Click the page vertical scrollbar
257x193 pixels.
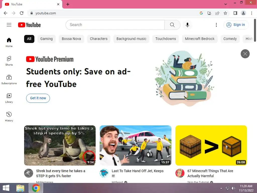click(x=255, y=30)
